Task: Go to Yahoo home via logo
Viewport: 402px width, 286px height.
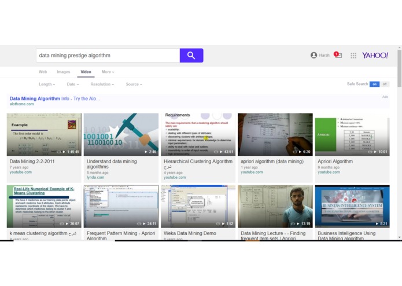Action: [x=375, y=55]
